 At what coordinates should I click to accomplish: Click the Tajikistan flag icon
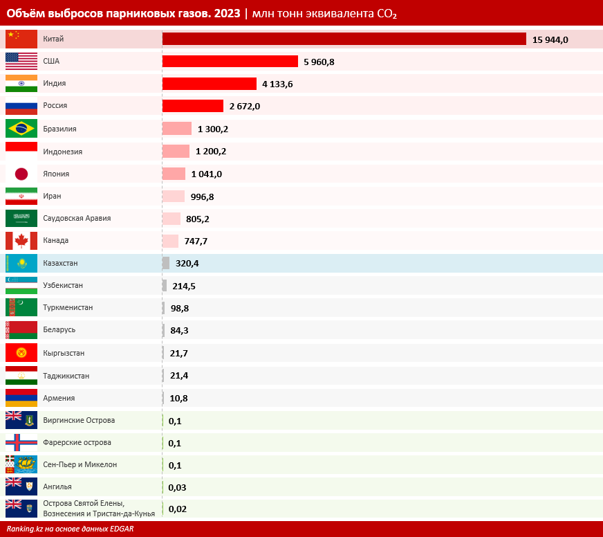pyautogui.click(x=21, y=375)
